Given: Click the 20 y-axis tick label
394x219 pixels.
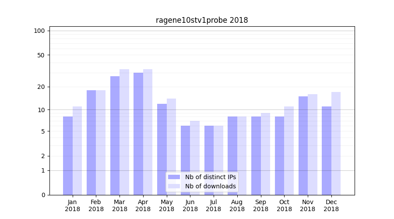Looking at the screenshot, I should coord(41,87).
